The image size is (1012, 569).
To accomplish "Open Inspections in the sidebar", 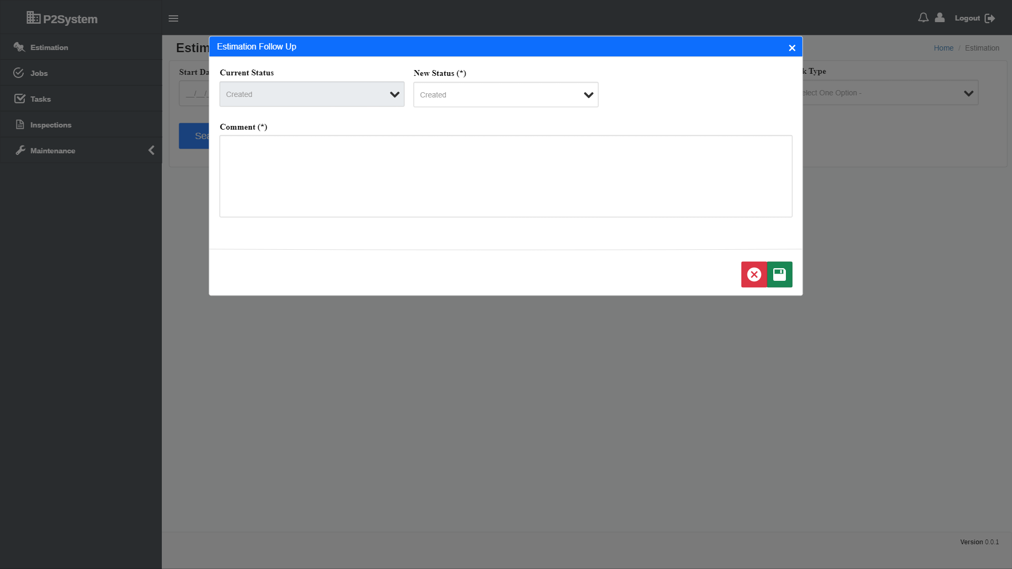I will 51,125.
